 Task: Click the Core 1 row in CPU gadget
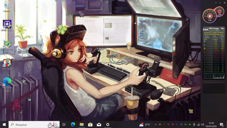point(214,45)
